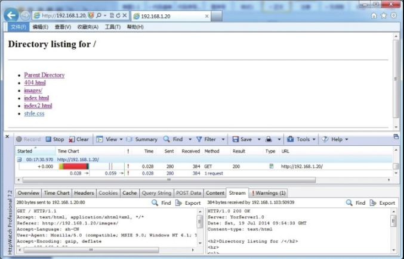Viewport: 404px width, 259px height.
Task: Click the browser Back arrow button
Action: (x=11, y=15)
